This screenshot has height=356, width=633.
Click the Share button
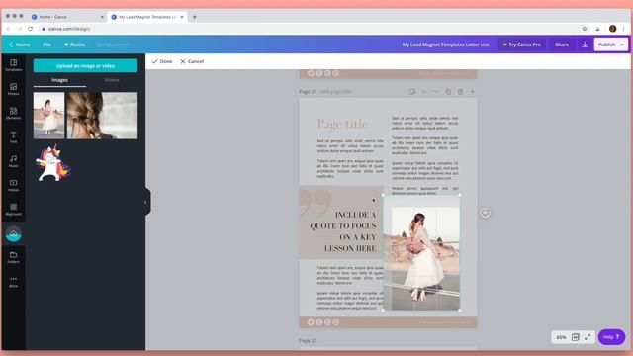coord(562,44)
